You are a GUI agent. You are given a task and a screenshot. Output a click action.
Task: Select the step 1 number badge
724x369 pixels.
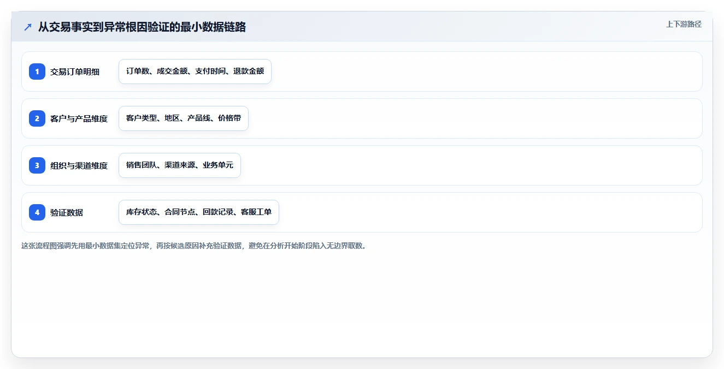coord(37,72)
